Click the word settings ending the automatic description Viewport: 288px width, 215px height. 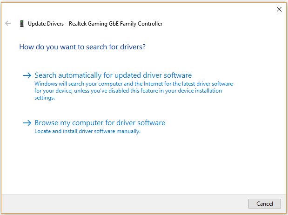pyautogui.click(x=45, y=98)
